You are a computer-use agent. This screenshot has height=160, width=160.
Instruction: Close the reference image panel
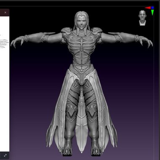point(5,13)
